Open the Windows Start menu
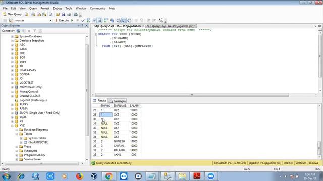323x181 pixels. click(x=6, y=176)
